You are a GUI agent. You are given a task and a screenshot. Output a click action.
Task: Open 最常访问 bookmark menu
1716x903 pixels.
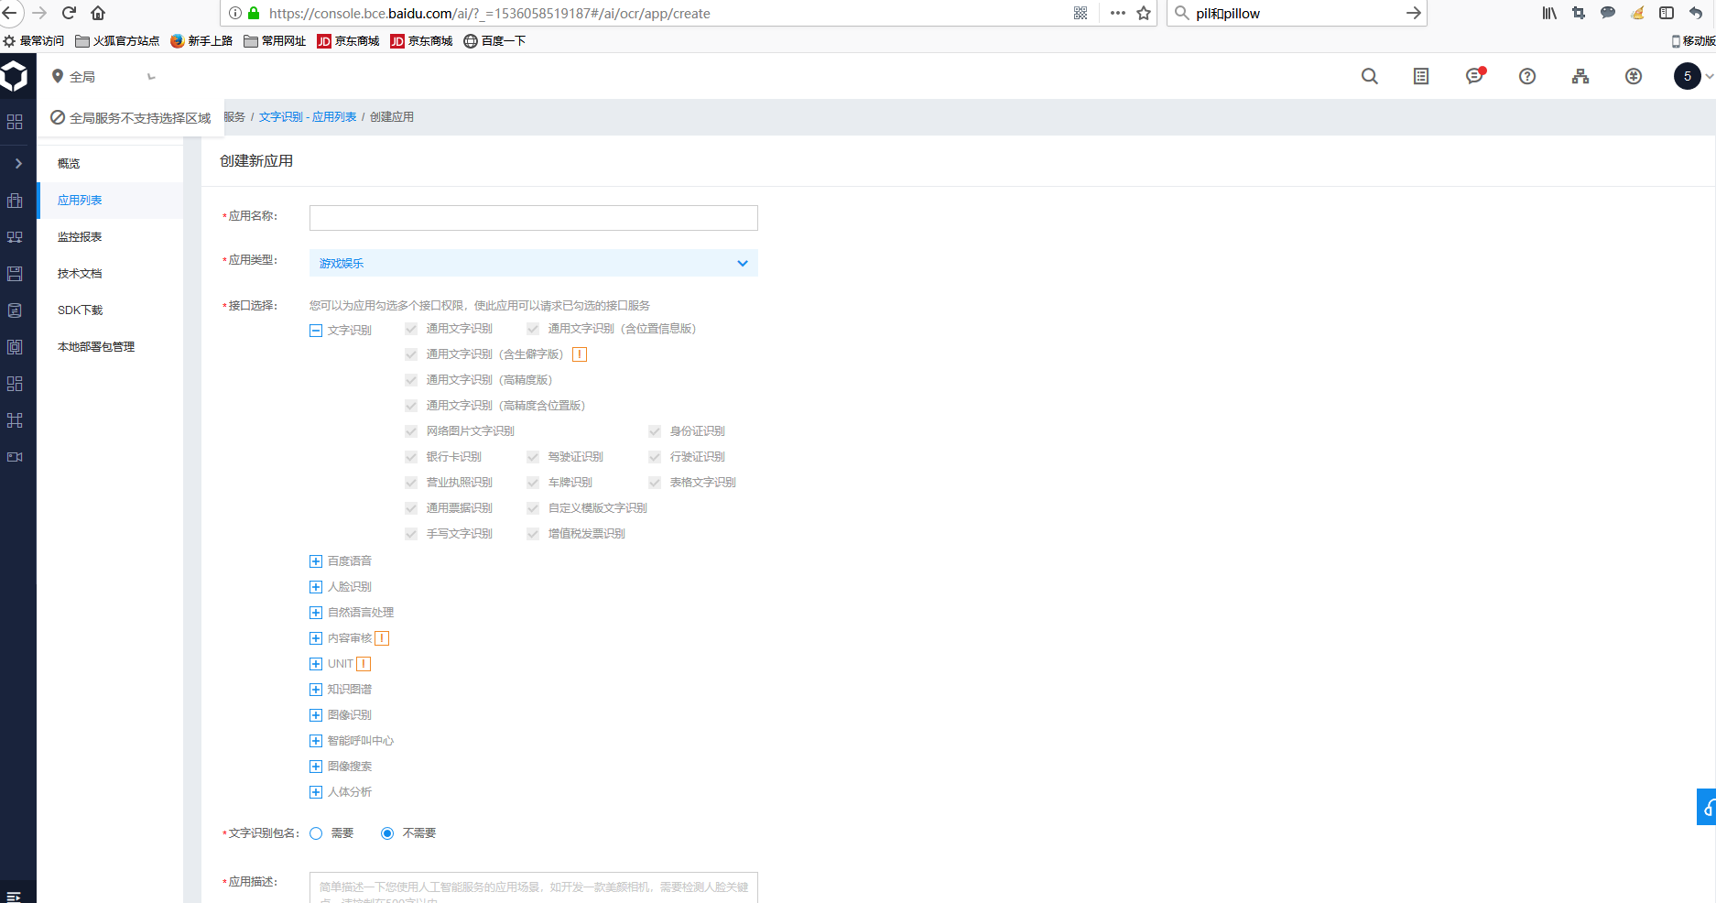pyautogui.click(x=34, y=41)
